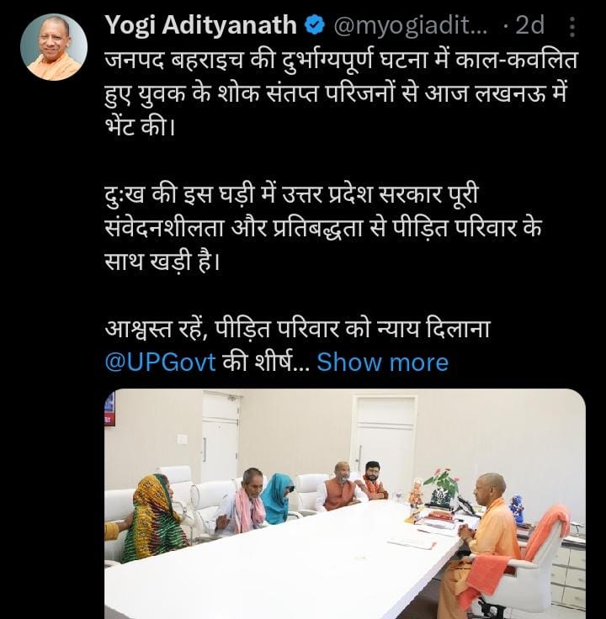This screenshot has width=606, height=619.
Task: Open the @UPGovt mention
Action: (161, 362)
